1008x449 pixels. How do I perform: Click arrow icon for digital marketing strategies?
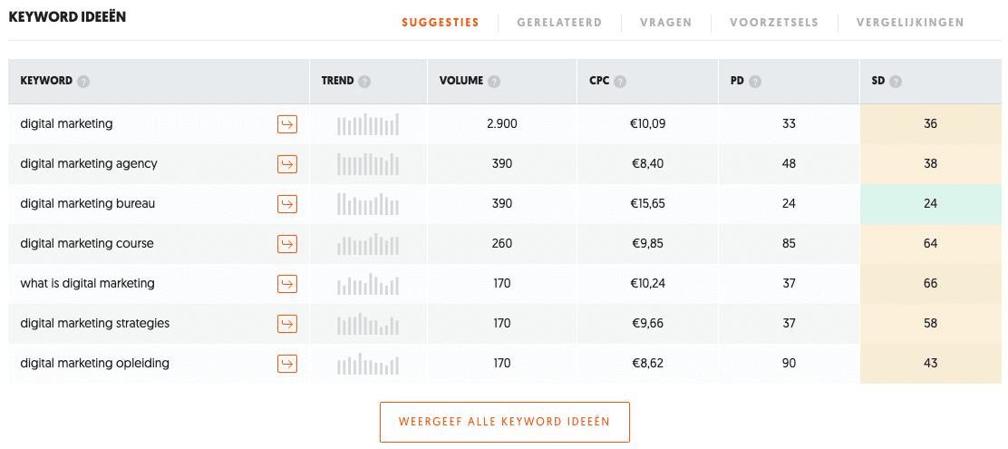[287, 324]
